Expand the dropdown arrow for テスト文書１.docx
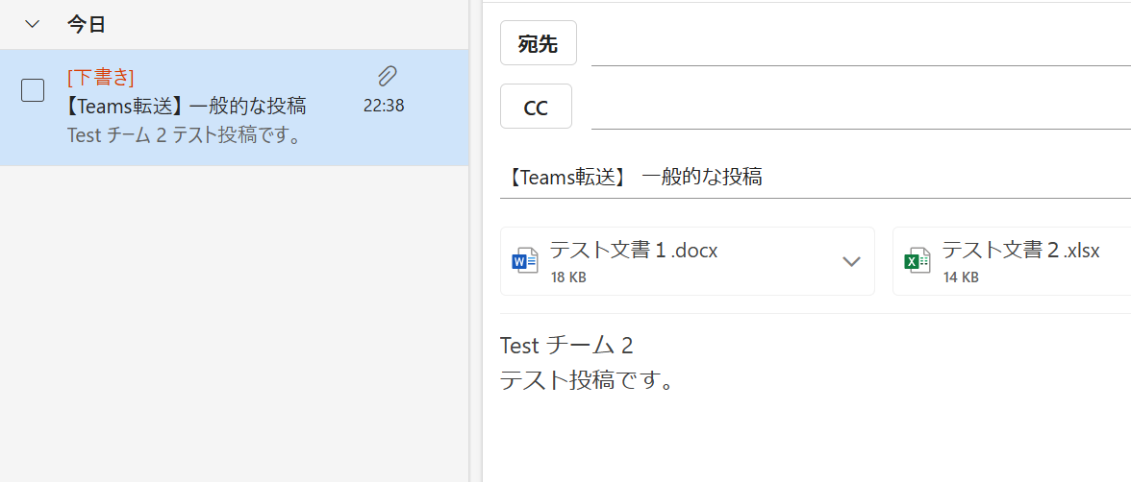Image resolution: width=1131 pixels, height=482 pixels. point(852,261)
